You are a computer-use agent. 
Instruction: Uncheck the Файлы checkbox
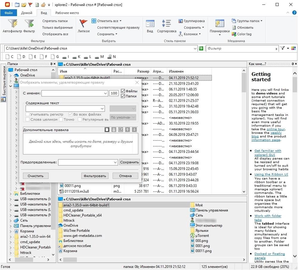click(x=123, y=91)
